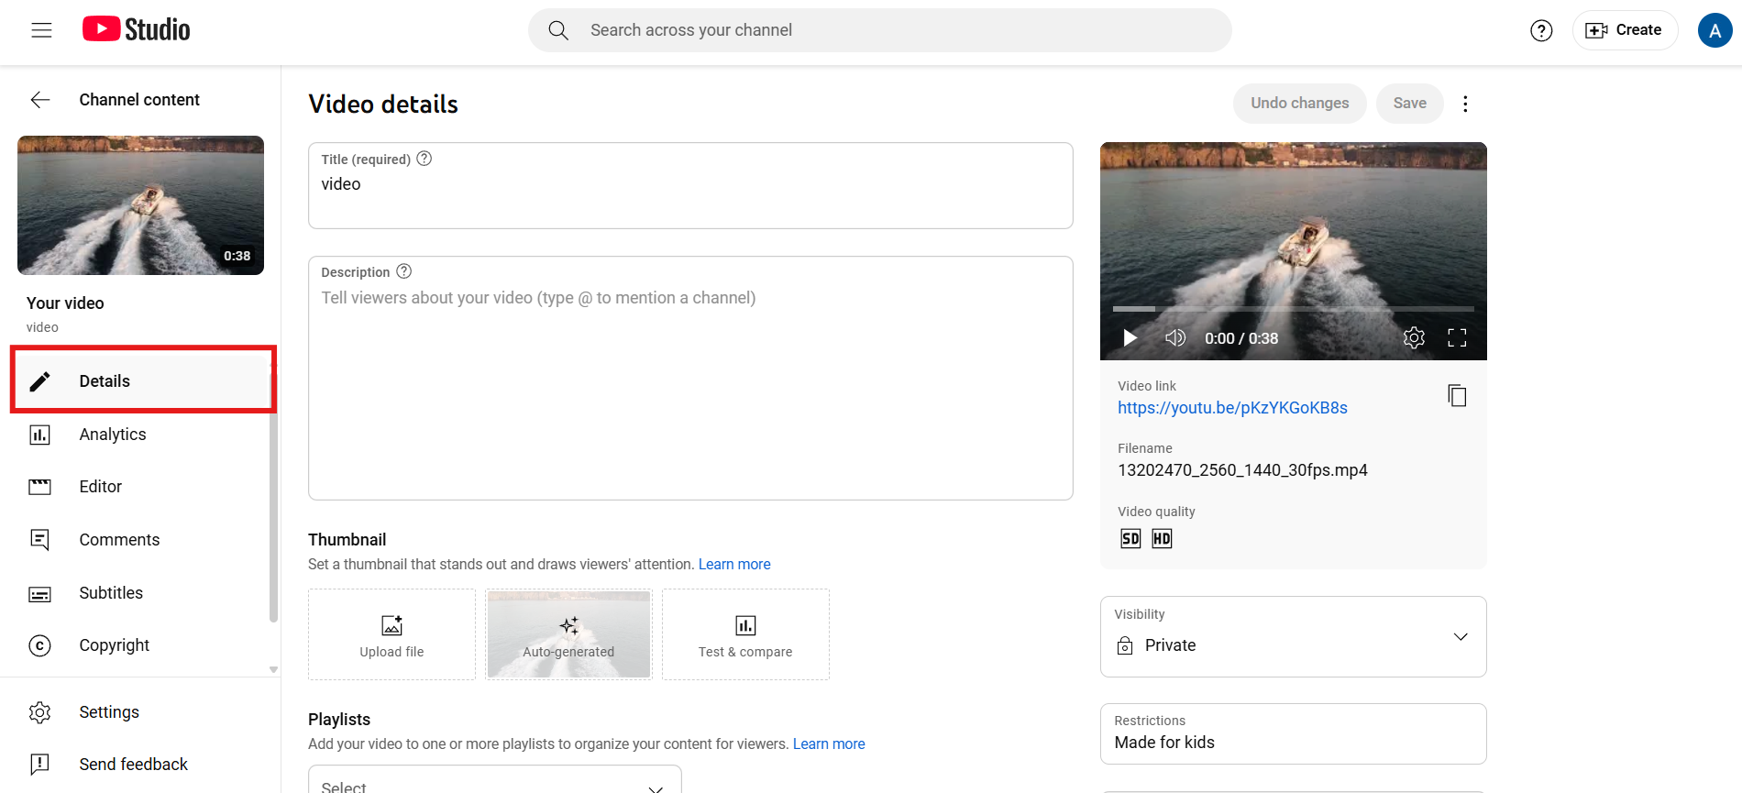Click Send feedback label
Image resolution: width=1742 pixels, height=793 pixels.
click(x=133, y=765)
